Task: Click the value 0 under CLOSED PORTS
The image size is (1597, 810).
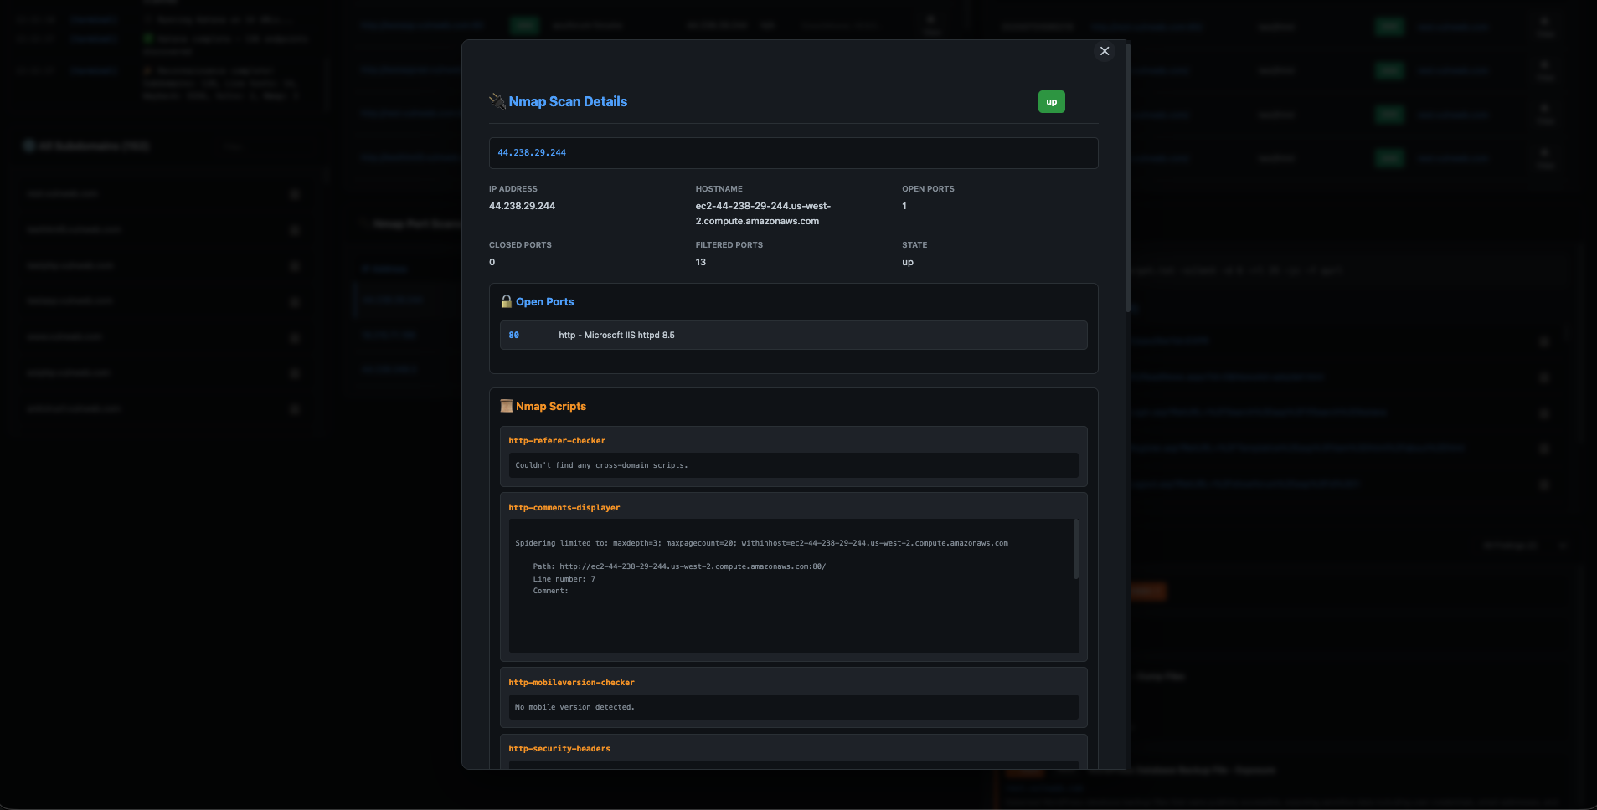Action: tap(492, 262)
